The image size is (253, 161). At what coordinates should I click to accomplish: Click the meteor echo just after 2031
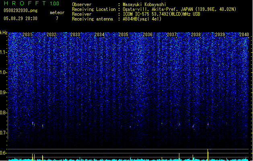pos(33,124)
